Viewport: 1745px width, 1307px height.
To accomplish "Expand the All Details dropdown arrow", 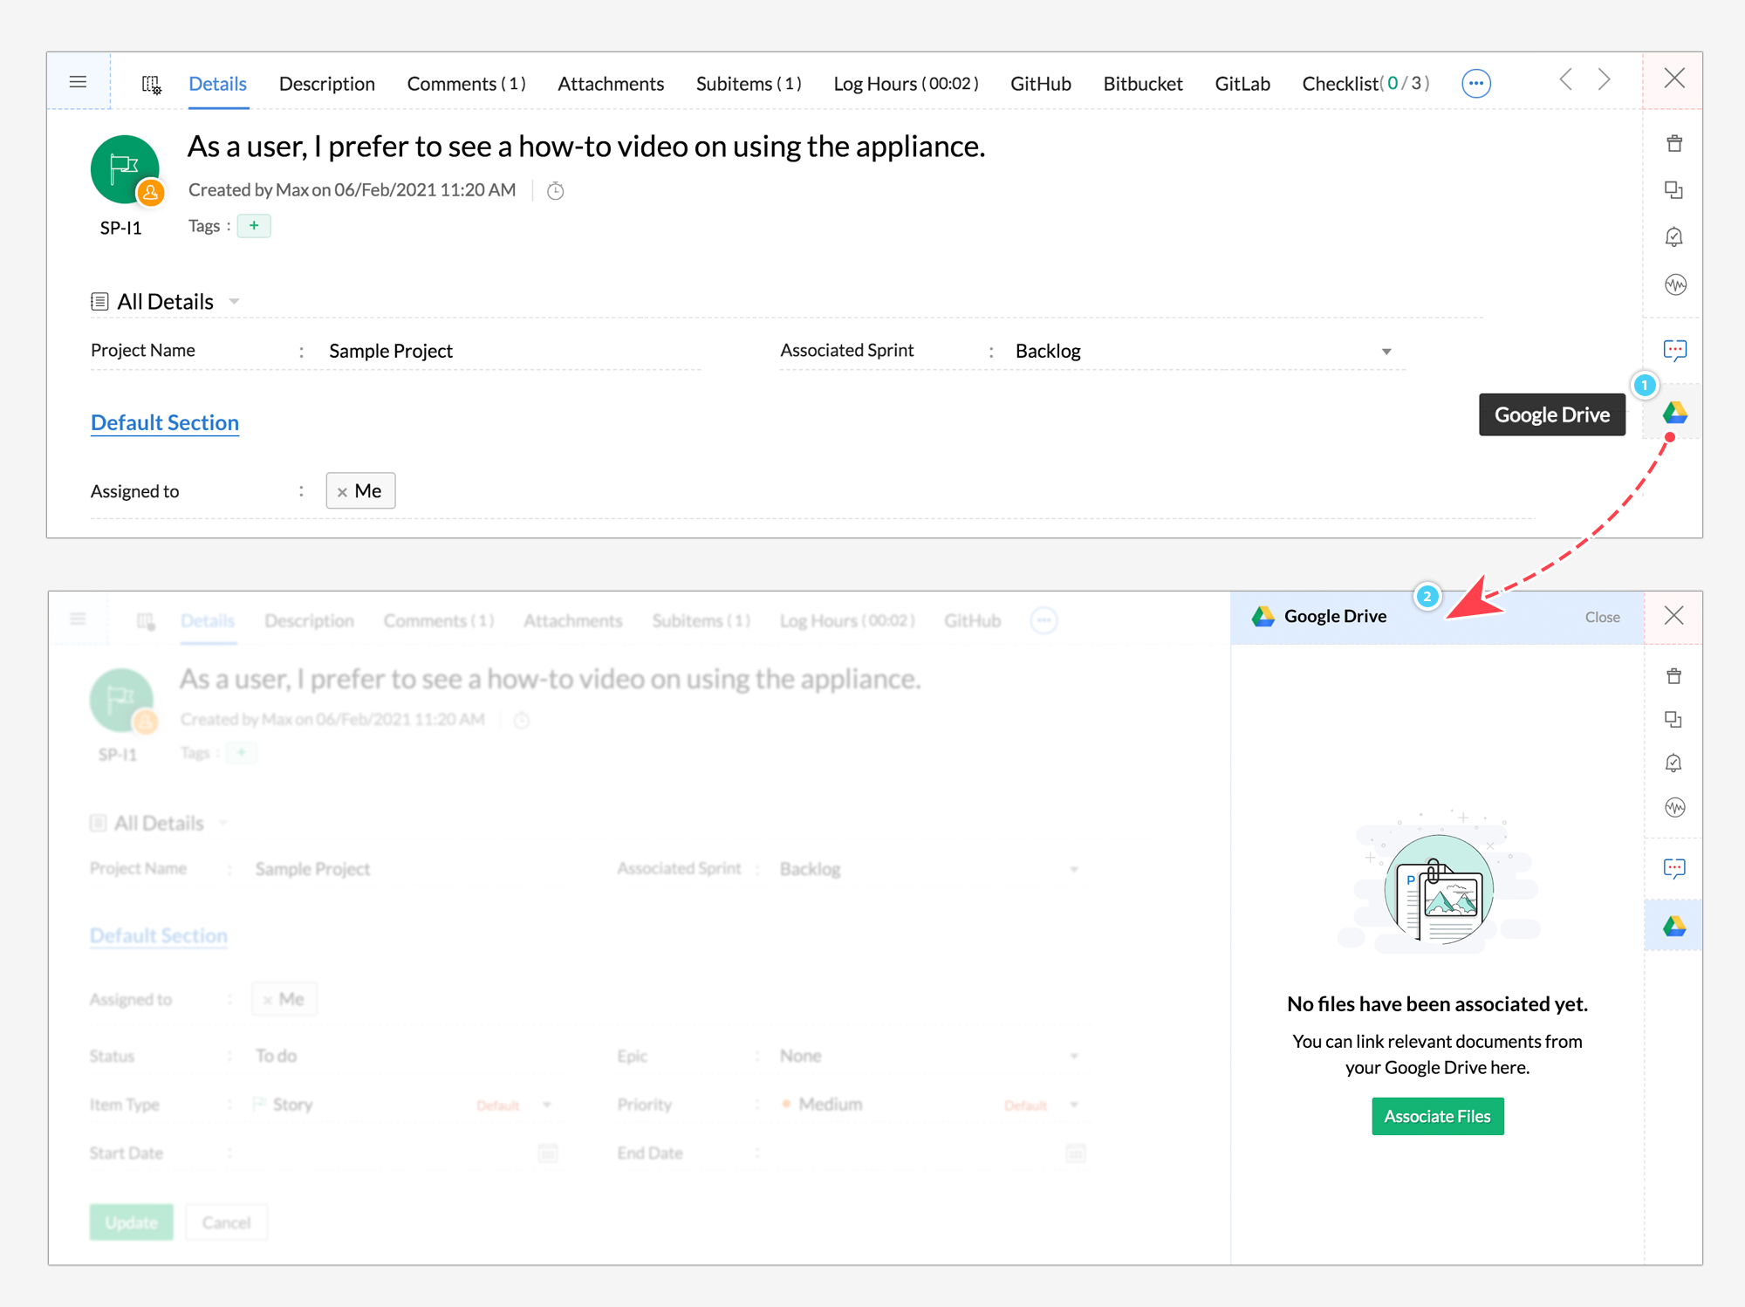I will click(x=234, y=302).
